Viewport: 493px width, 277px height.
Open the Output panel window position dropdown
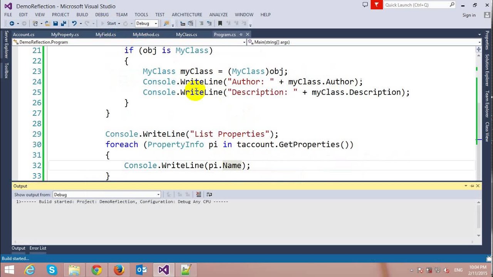click(x=466, y=186)
